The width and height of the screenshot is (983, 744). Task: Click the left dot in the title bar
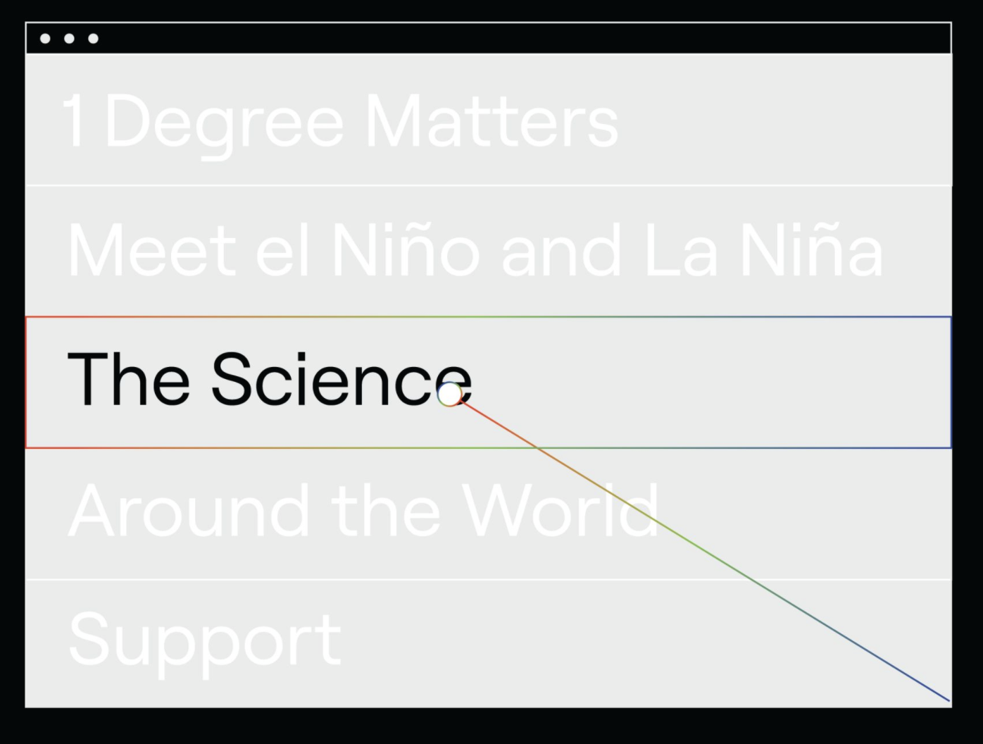(45, 38)
